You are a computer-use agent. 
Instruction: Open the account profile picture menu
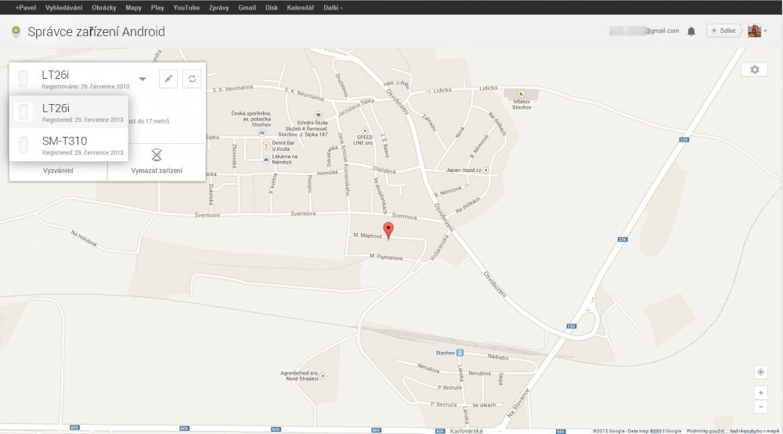click(x=757, y=31)
